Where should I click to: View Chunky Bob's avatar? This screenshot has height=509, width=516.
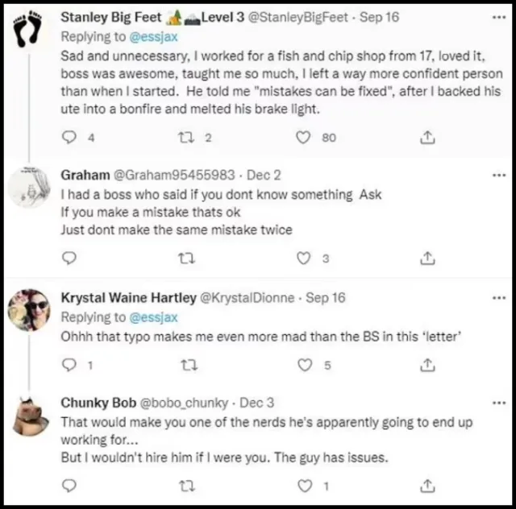(29, 415)
